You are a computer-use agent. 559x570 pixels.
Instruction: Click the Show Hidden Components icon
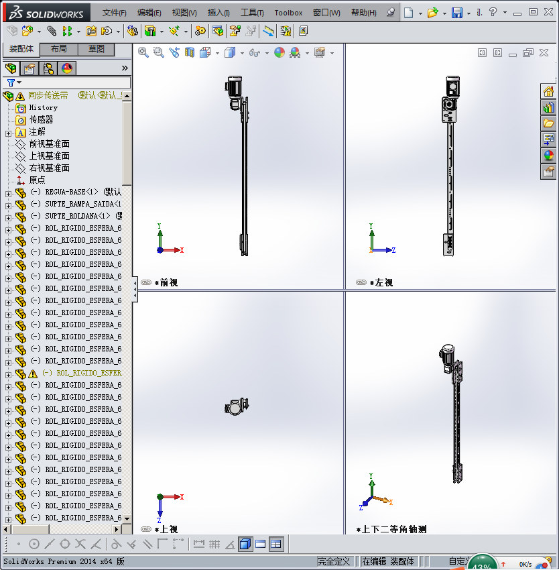[x=132, y=32]
